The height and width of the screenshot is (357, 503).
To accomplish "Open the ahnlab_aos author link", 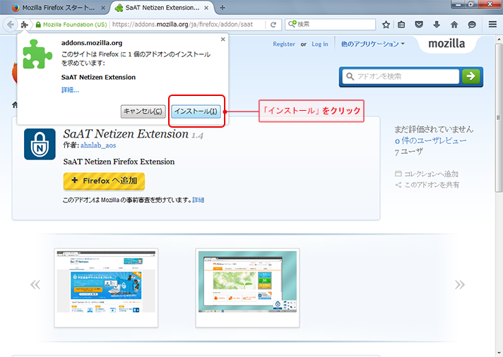I will pyautogui.click(x=98, y=145).
